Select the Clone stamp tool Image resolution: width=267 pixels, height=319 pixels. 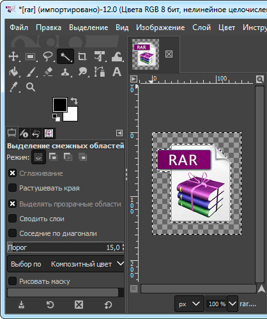(x=65, y=72)
